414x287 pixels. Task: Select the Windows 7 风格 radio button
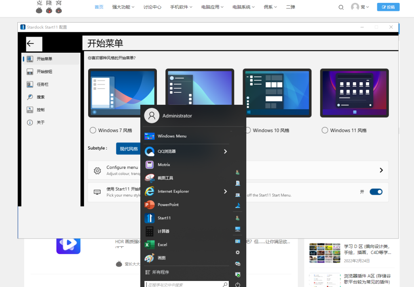[x=93, y=130]
